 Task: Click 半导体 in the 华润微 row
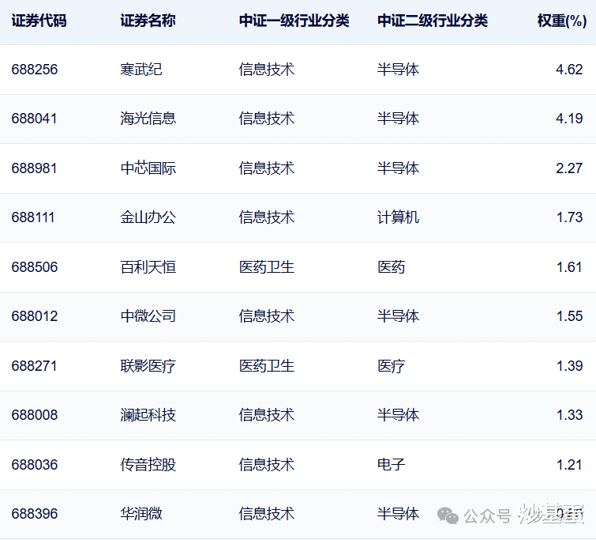[x=398, y=514]
